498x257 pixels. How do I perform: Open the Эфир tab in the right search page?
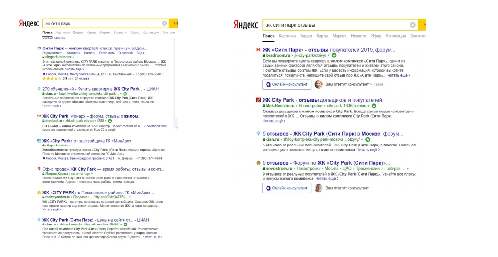click(x=376, y=36)
